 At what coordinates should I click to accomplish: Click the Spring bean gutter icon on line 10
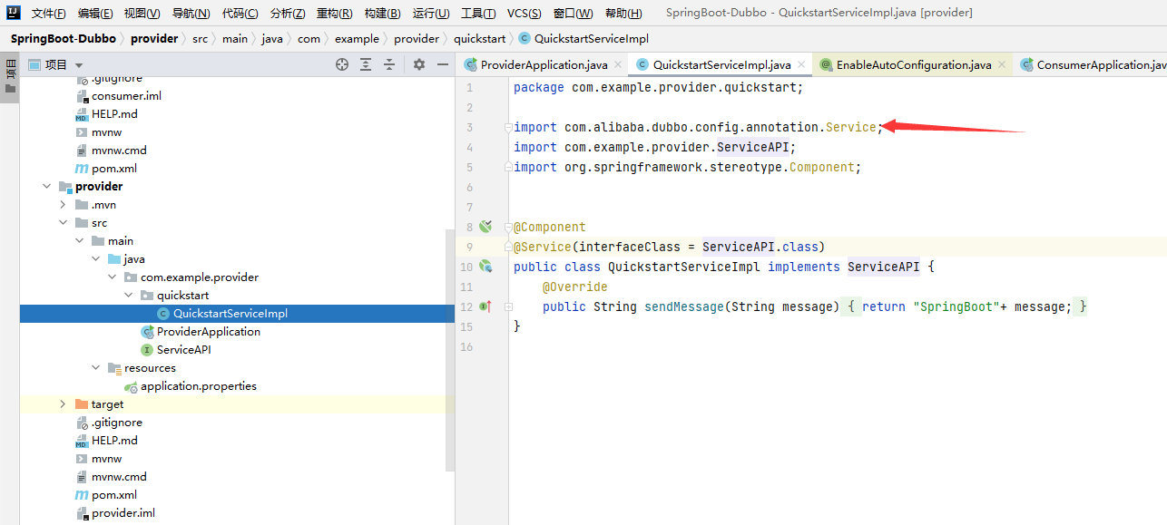coord(485,267)
